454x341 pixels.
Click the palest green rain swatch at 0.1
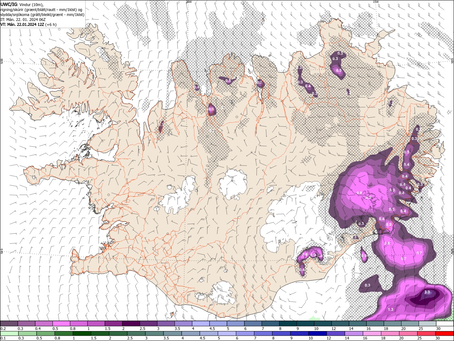tap(9, 333)
